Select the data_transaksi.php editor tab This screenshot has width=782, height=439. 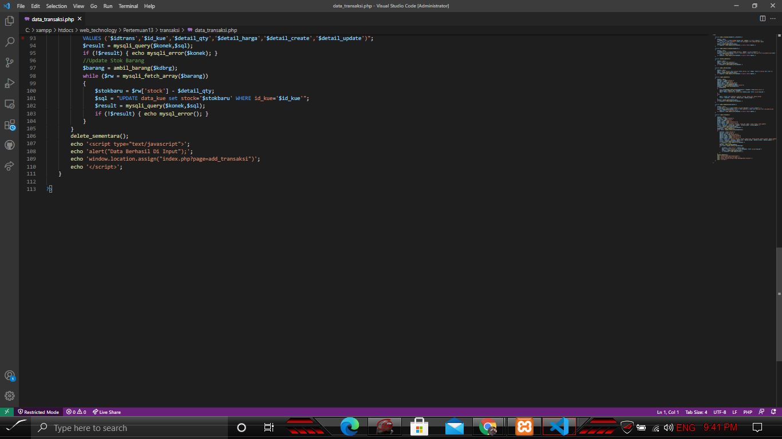[x=52, y=19]
